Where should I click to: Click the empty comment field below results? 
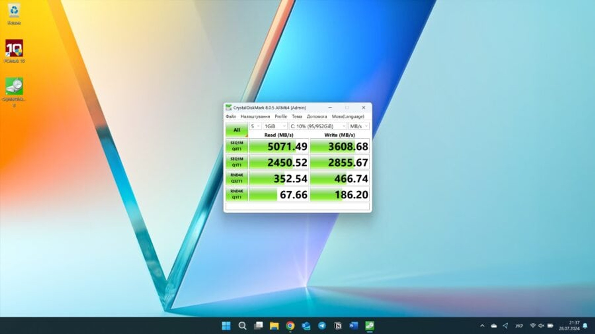297,206
